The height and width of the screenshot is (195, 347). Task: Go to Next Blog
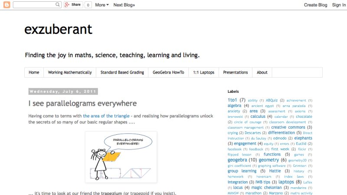coord(124,5)
